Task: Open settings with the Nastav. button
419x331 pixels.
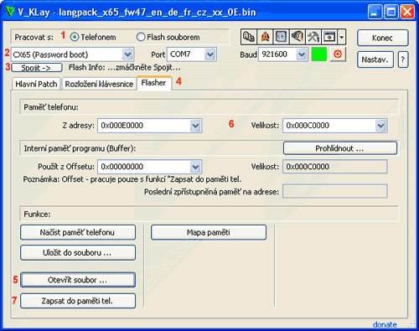Action: click(x=375, y=59)
